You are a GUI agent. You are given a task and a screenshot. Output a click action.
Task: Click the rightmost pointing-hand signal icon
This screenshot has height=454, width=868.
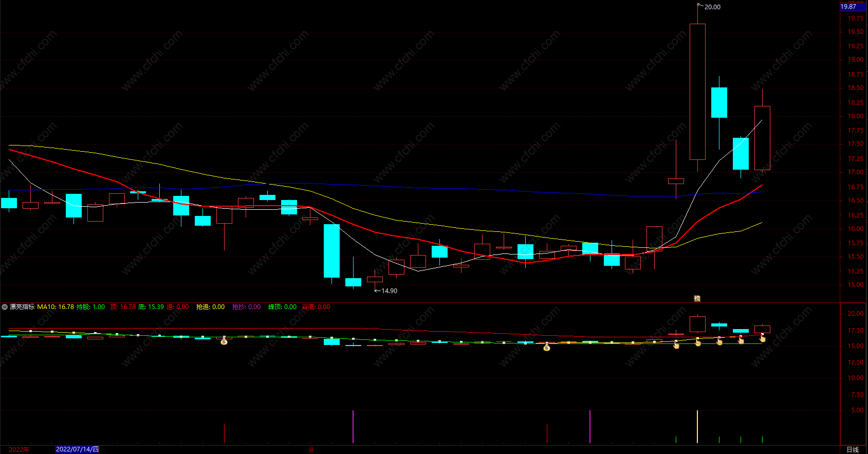click(x=763, y=338)
